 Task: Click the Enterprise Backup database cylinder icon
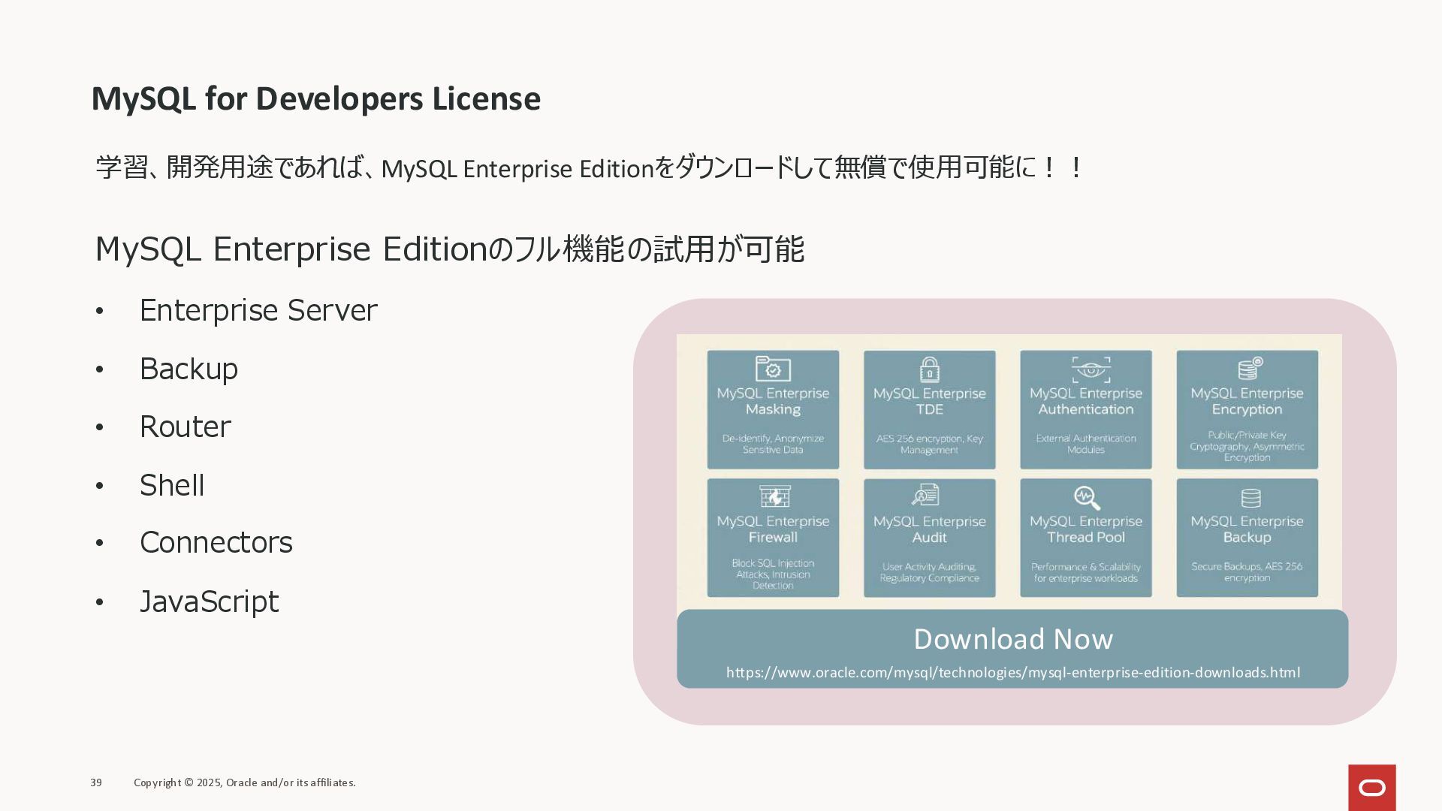(1250, 498)
